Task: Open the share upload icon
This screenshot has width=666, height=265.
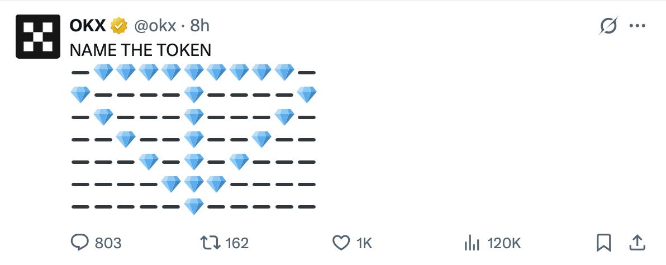Action: 637,243
